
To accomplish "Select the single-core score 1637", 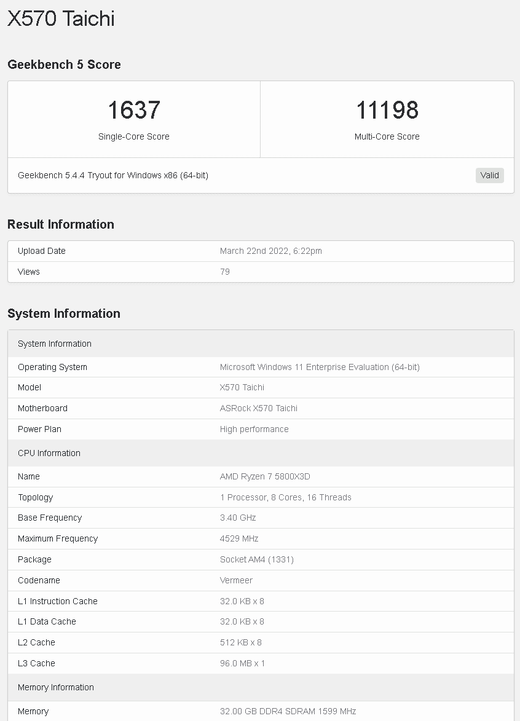I will click(x=134, y=111).
